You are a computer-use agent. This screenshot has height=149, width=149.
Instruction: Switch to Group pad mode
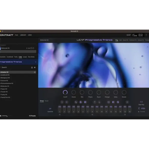point(42,101)
